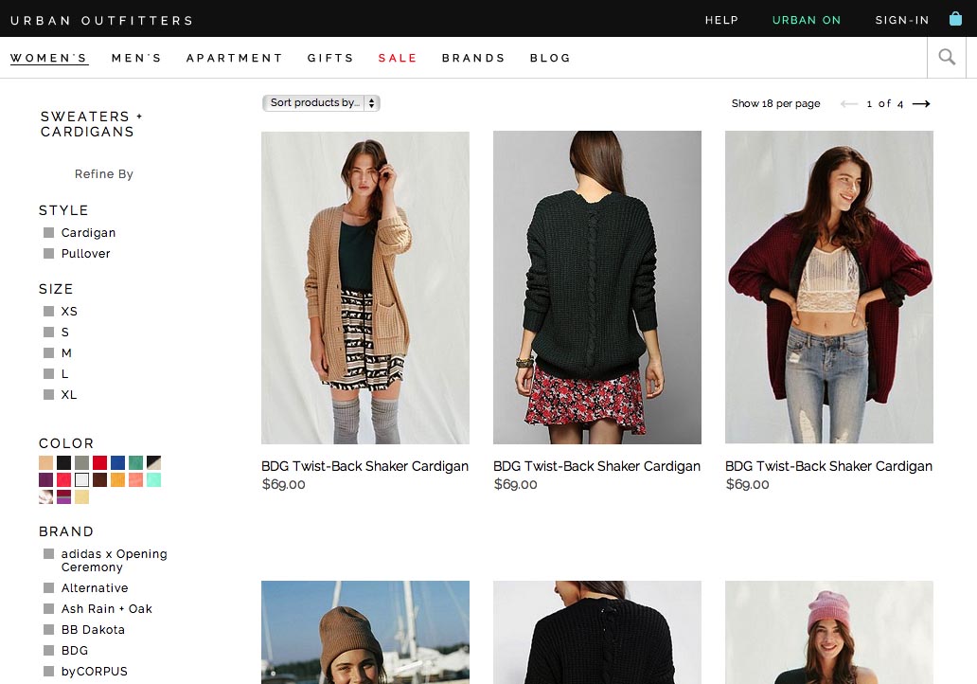Go to next page with right arrow
Image resolution: width=977 pixels, height=684 pixels.
[x=921, y=104]
